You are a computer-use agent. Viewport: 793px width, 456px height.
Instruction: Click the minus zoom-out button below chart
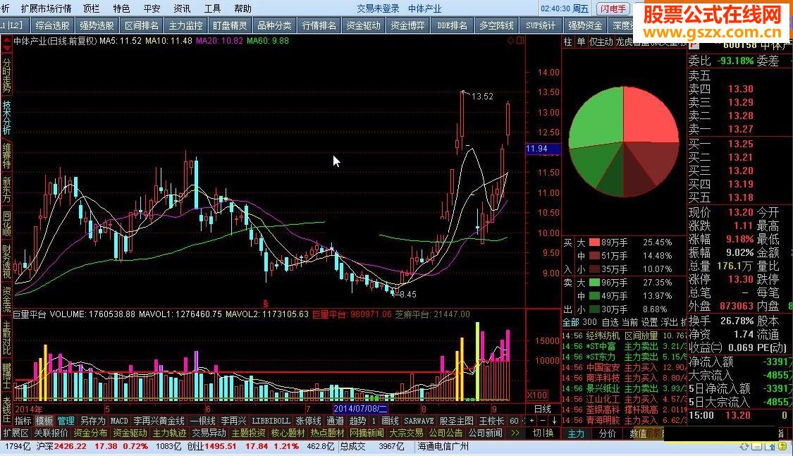[543, 421]
